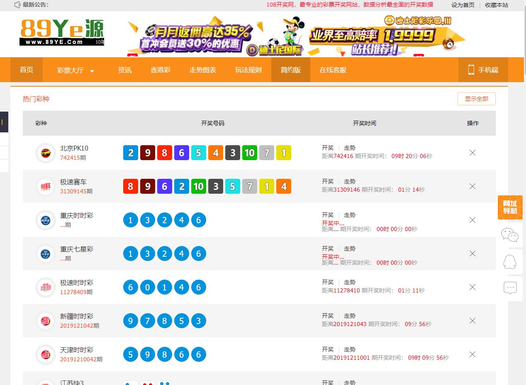
Task: Click 设为首页 link at top
Action: (x=463, y=5)
